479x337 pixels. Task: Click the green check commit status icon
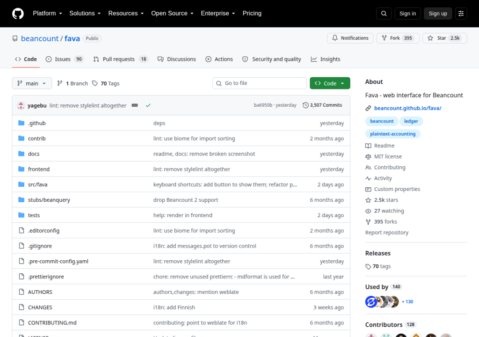pyautogui.click(x=148, y=105)
